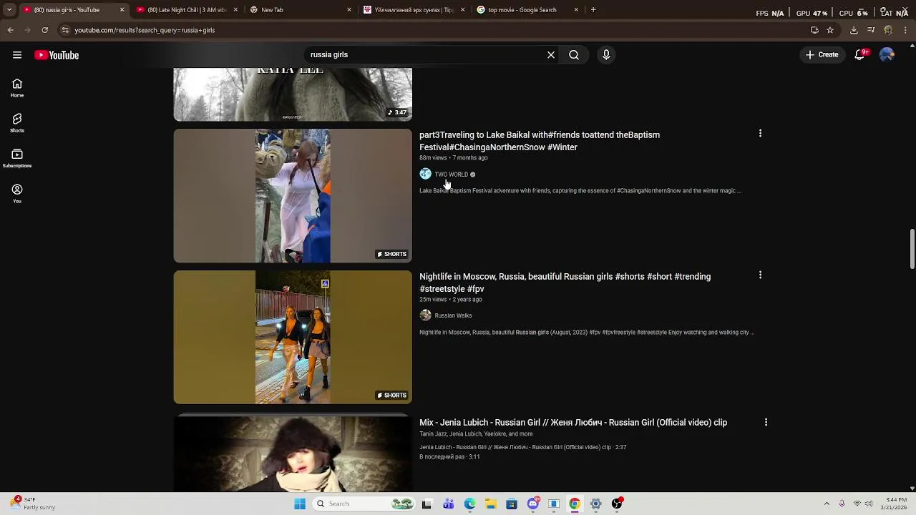The width and height of the screenshot is (916, 515).
Task: Open the YouTube hamburger guide menu
Action: click(x=17, y=55)
